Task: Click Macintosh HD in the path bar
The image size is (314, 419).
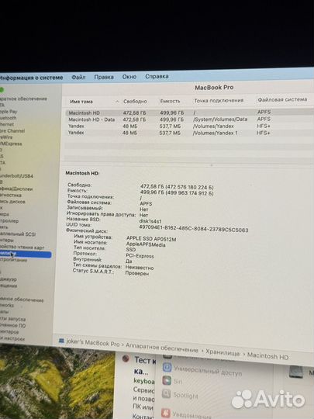Action: (267, 356)
